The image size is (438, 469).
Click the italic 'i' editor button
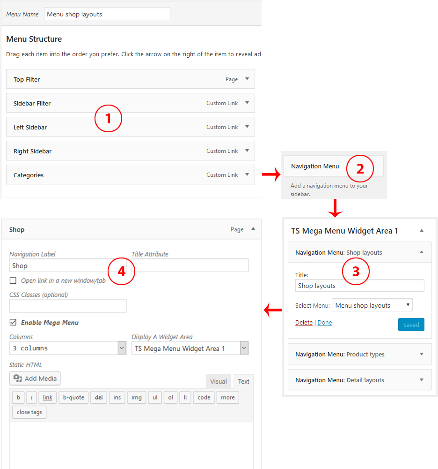point(31,397)
